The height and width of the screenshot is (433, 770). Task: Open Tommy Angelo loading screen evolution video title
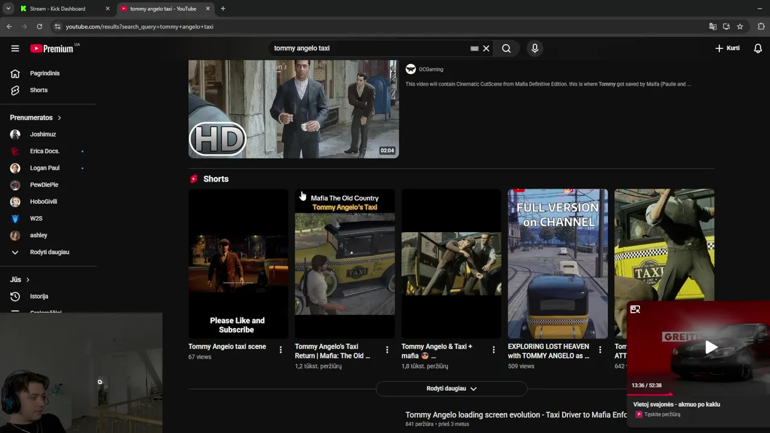click(x=516, y=415)
